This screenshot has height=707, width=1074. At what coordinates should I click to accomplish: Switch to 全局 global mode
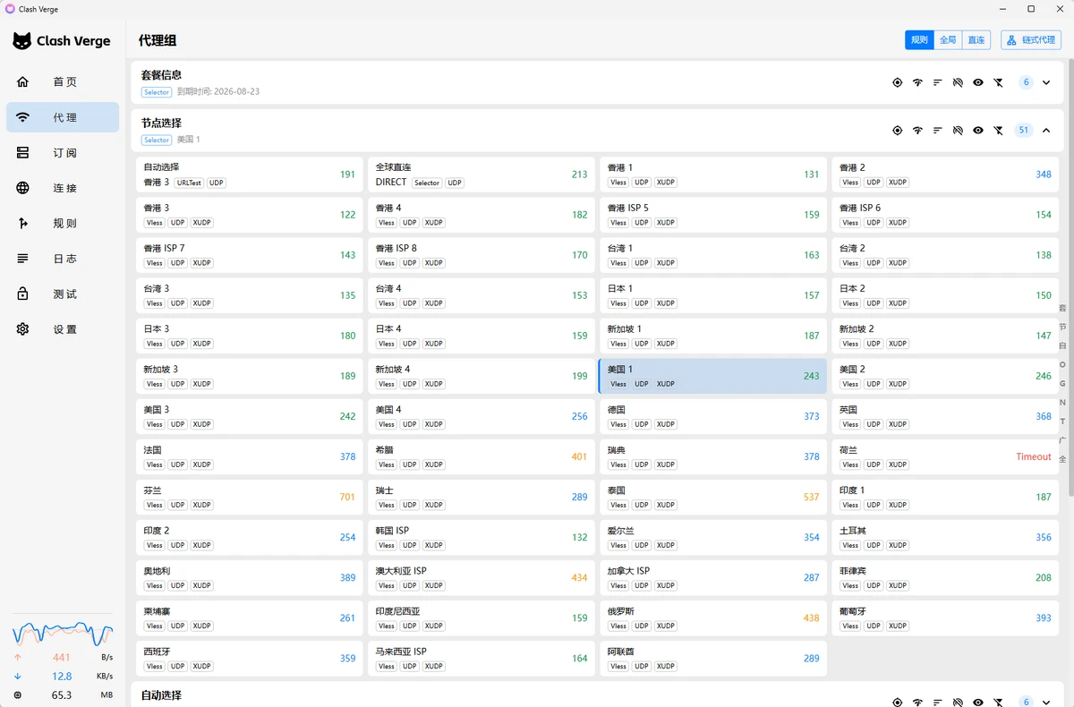[x=948, y=40]
